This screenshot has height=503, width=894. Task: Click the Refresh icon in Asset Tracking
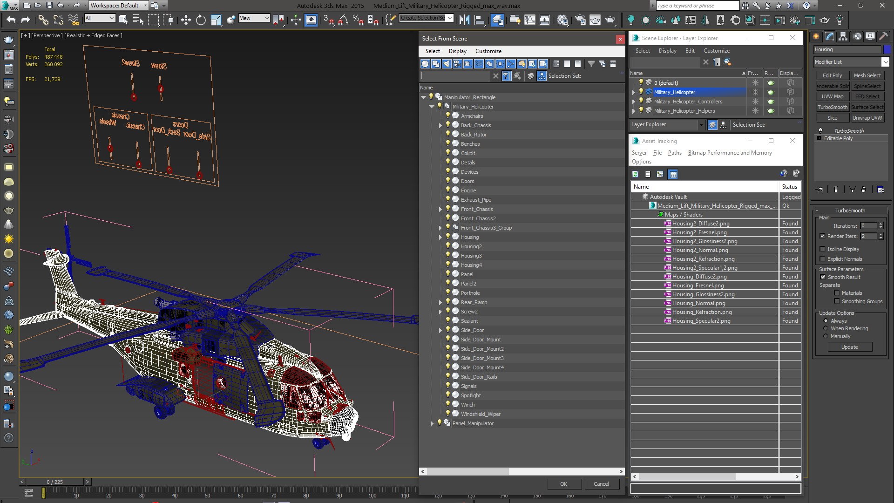pos(635,174)
